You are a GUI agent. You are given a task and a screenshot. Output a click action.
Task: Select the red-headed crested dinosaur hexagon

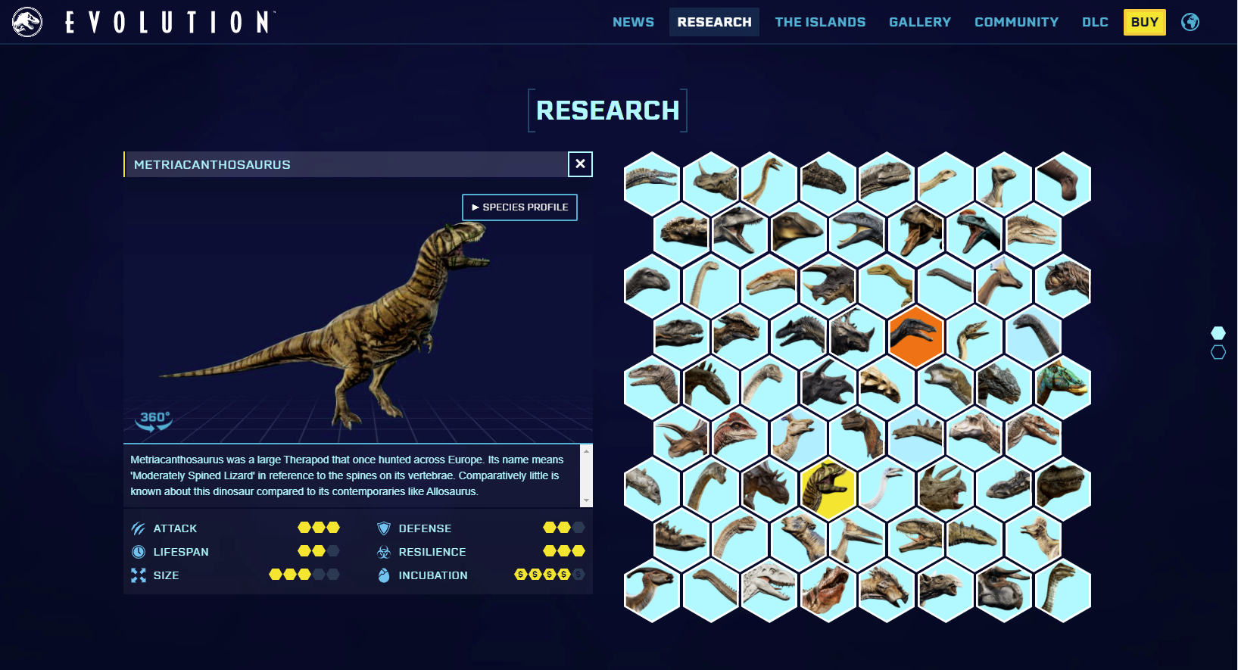tap(740, 438)
